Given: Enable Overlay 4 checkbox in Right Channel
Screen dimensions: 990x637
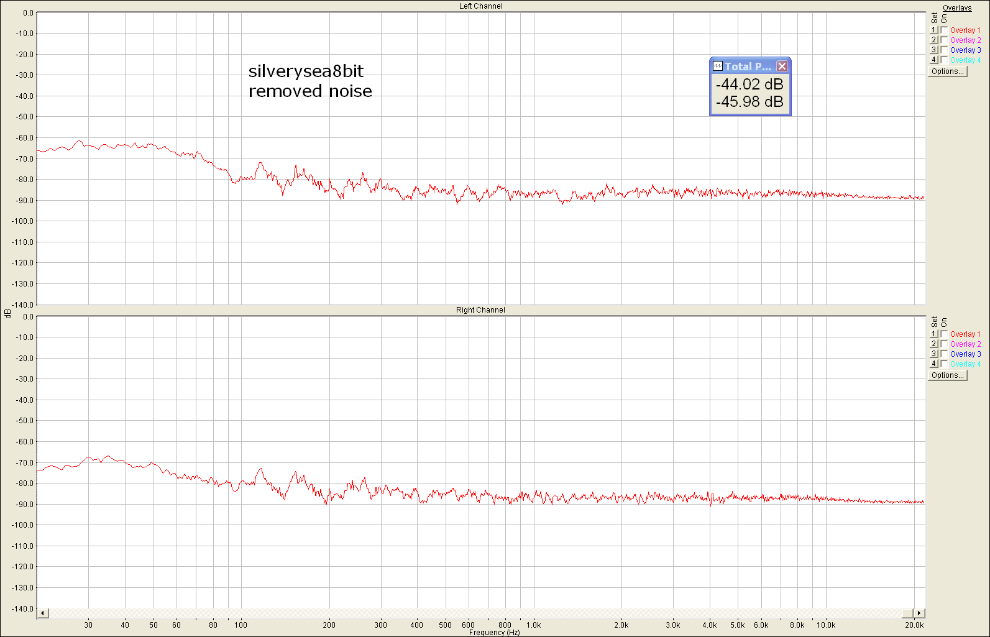Looking at the screenshot, I should (x=945, y=364).
